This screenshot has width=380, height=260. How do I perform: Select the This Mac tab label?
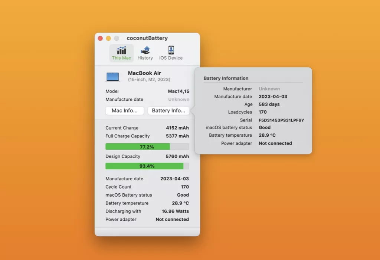121,58
